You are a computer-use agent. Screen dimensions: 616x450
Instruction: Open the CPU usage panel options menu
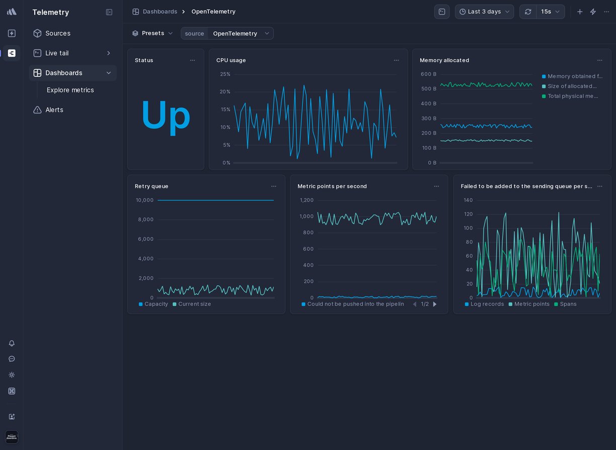(397, 60)
